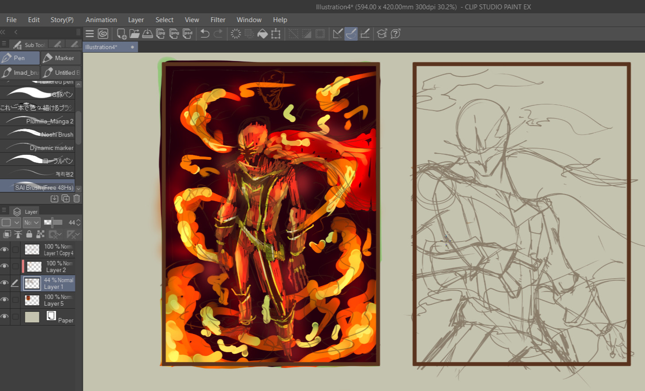
Task: Click the New document icon
Action: point(121,34)
